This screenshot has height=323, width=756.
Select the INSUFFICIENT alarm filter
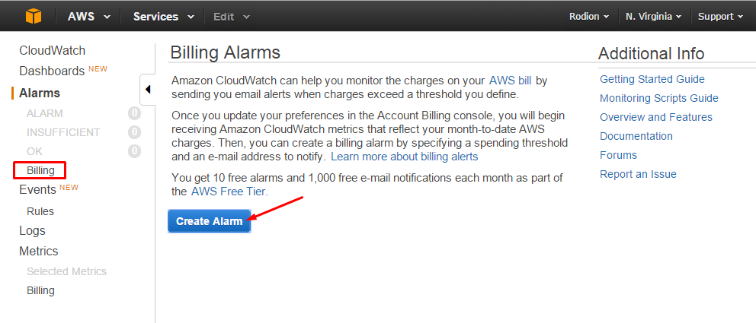[63, 132]
